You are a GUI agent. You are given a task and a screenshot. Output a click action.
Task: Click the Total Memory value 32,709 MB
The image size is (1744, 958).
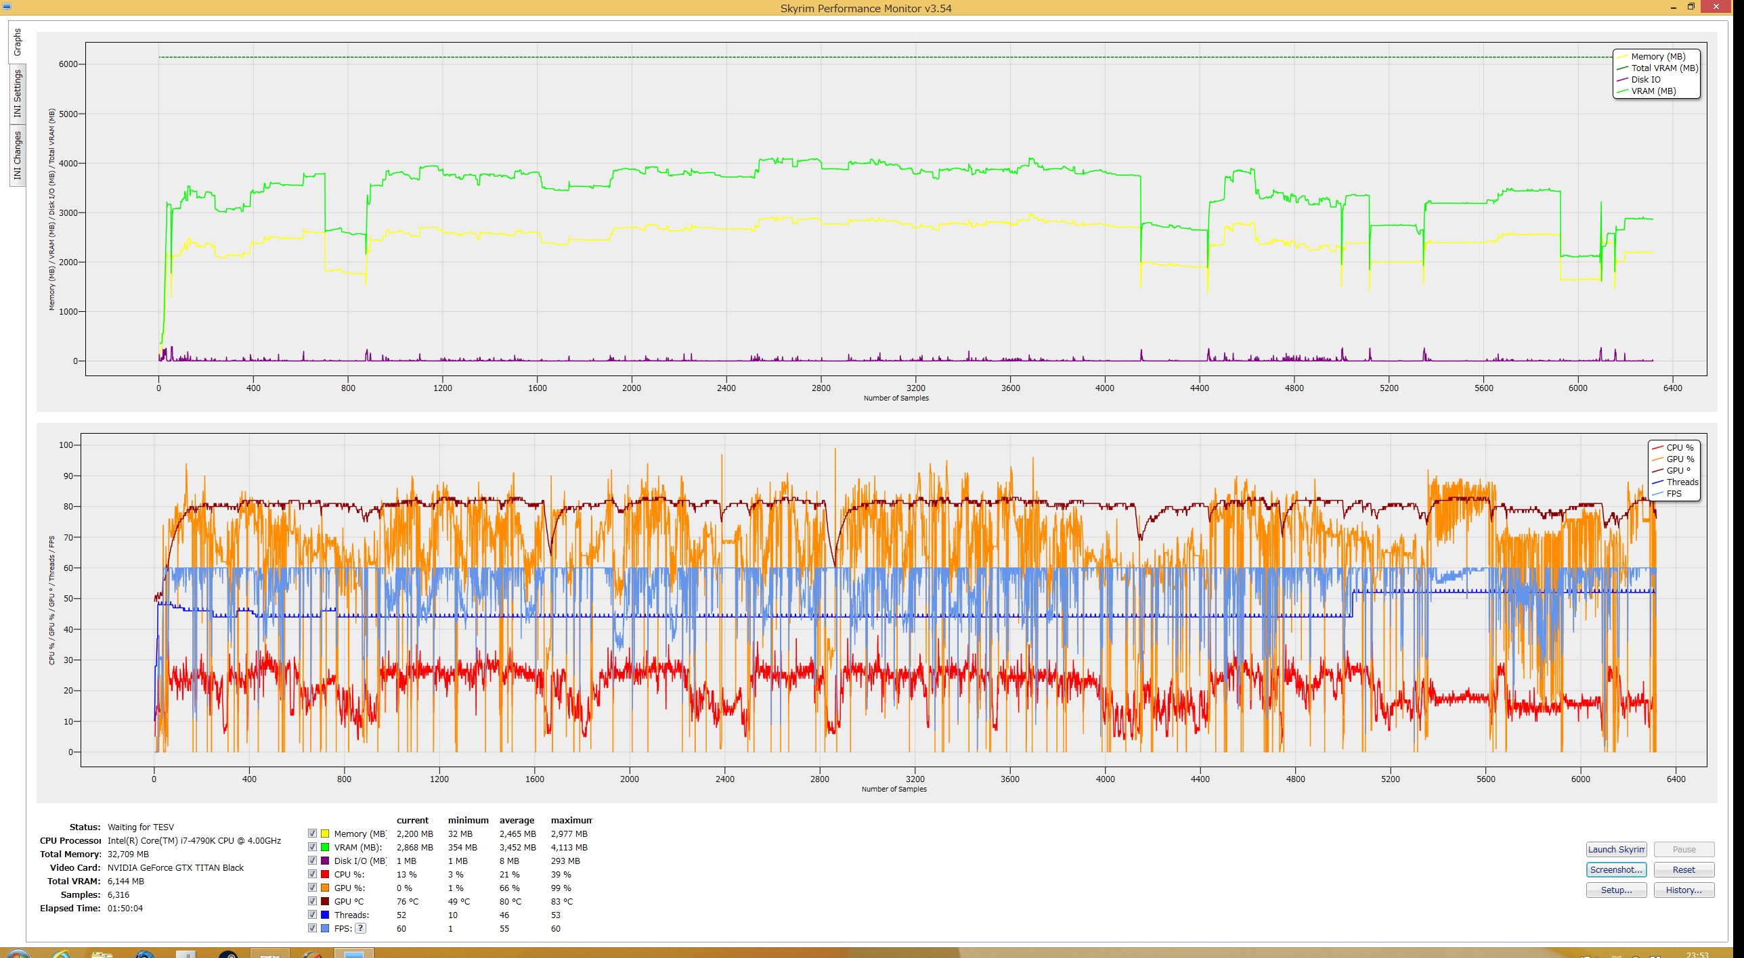[128, 854]
